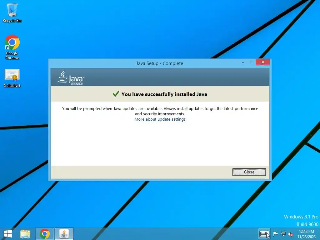Screen dimensions: 320x240
Task: Select the Java installer taskbar icon
Action: pos(64,234)
